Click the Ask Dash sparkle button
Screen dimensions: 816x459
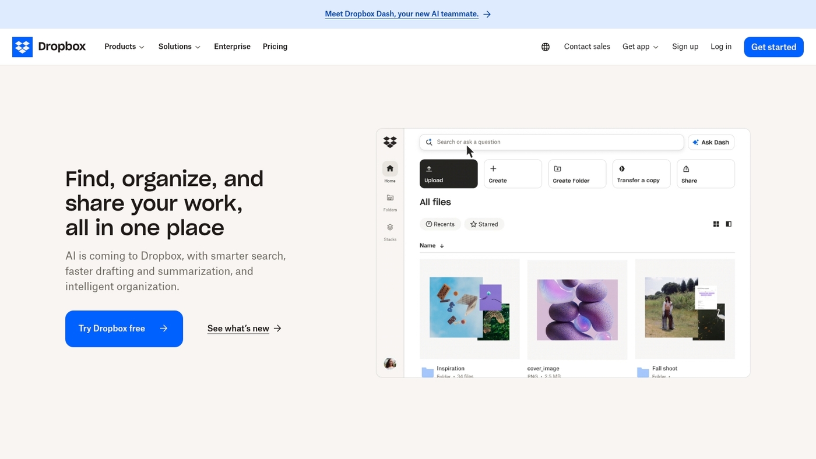[711, 142]
